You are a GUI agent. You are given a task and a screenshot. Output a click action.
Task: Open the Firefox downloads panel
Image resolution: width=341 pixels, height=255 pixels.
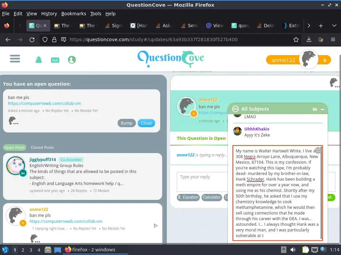(309, 40)
